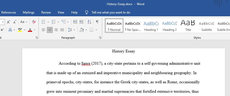The image size is (230, 96).
Task: Apply the Subtle Emphasis style
Action: [223, 25]
